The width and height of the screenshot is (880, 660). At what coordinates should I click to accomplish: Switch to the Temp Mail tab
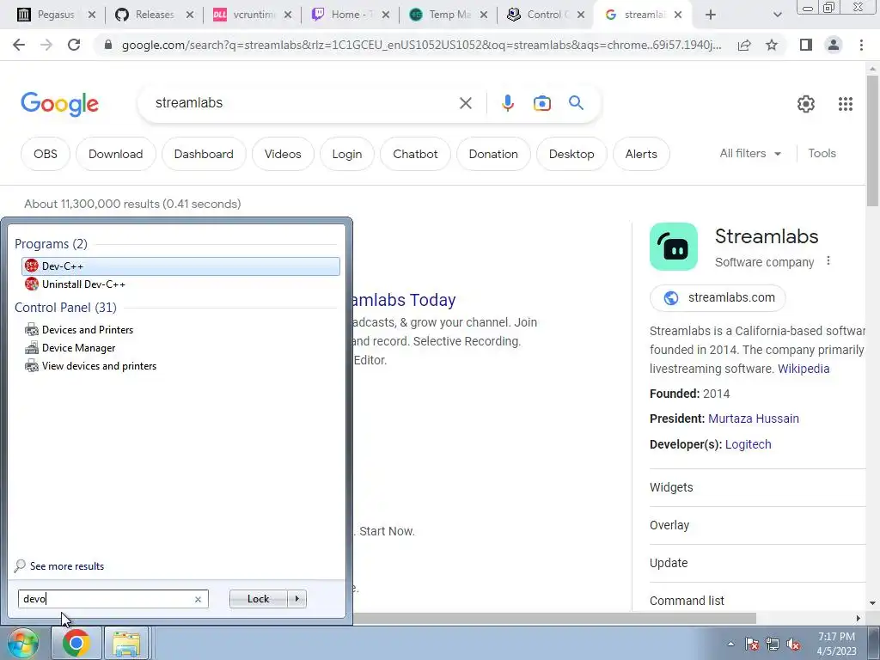[x=447, y=15]
